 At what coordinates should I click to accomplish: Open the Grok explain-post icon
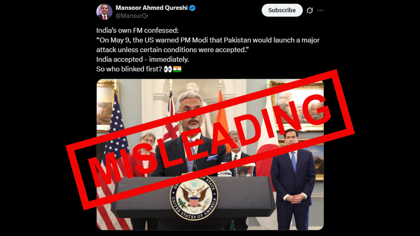pos(310,10)
